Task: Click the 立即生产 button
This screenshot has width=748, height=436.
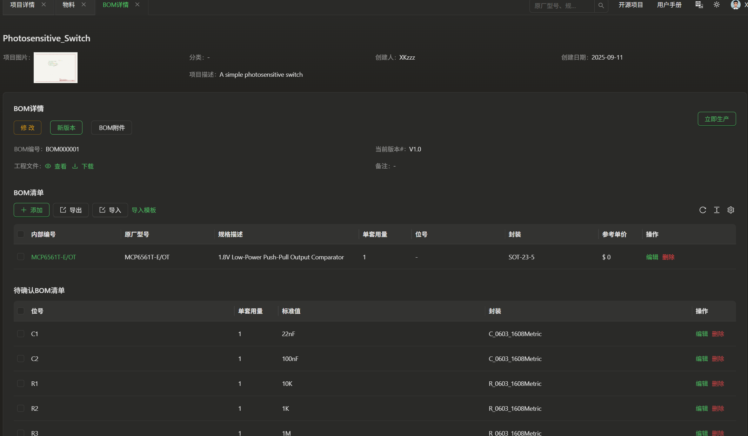Action: coord(716,119)
